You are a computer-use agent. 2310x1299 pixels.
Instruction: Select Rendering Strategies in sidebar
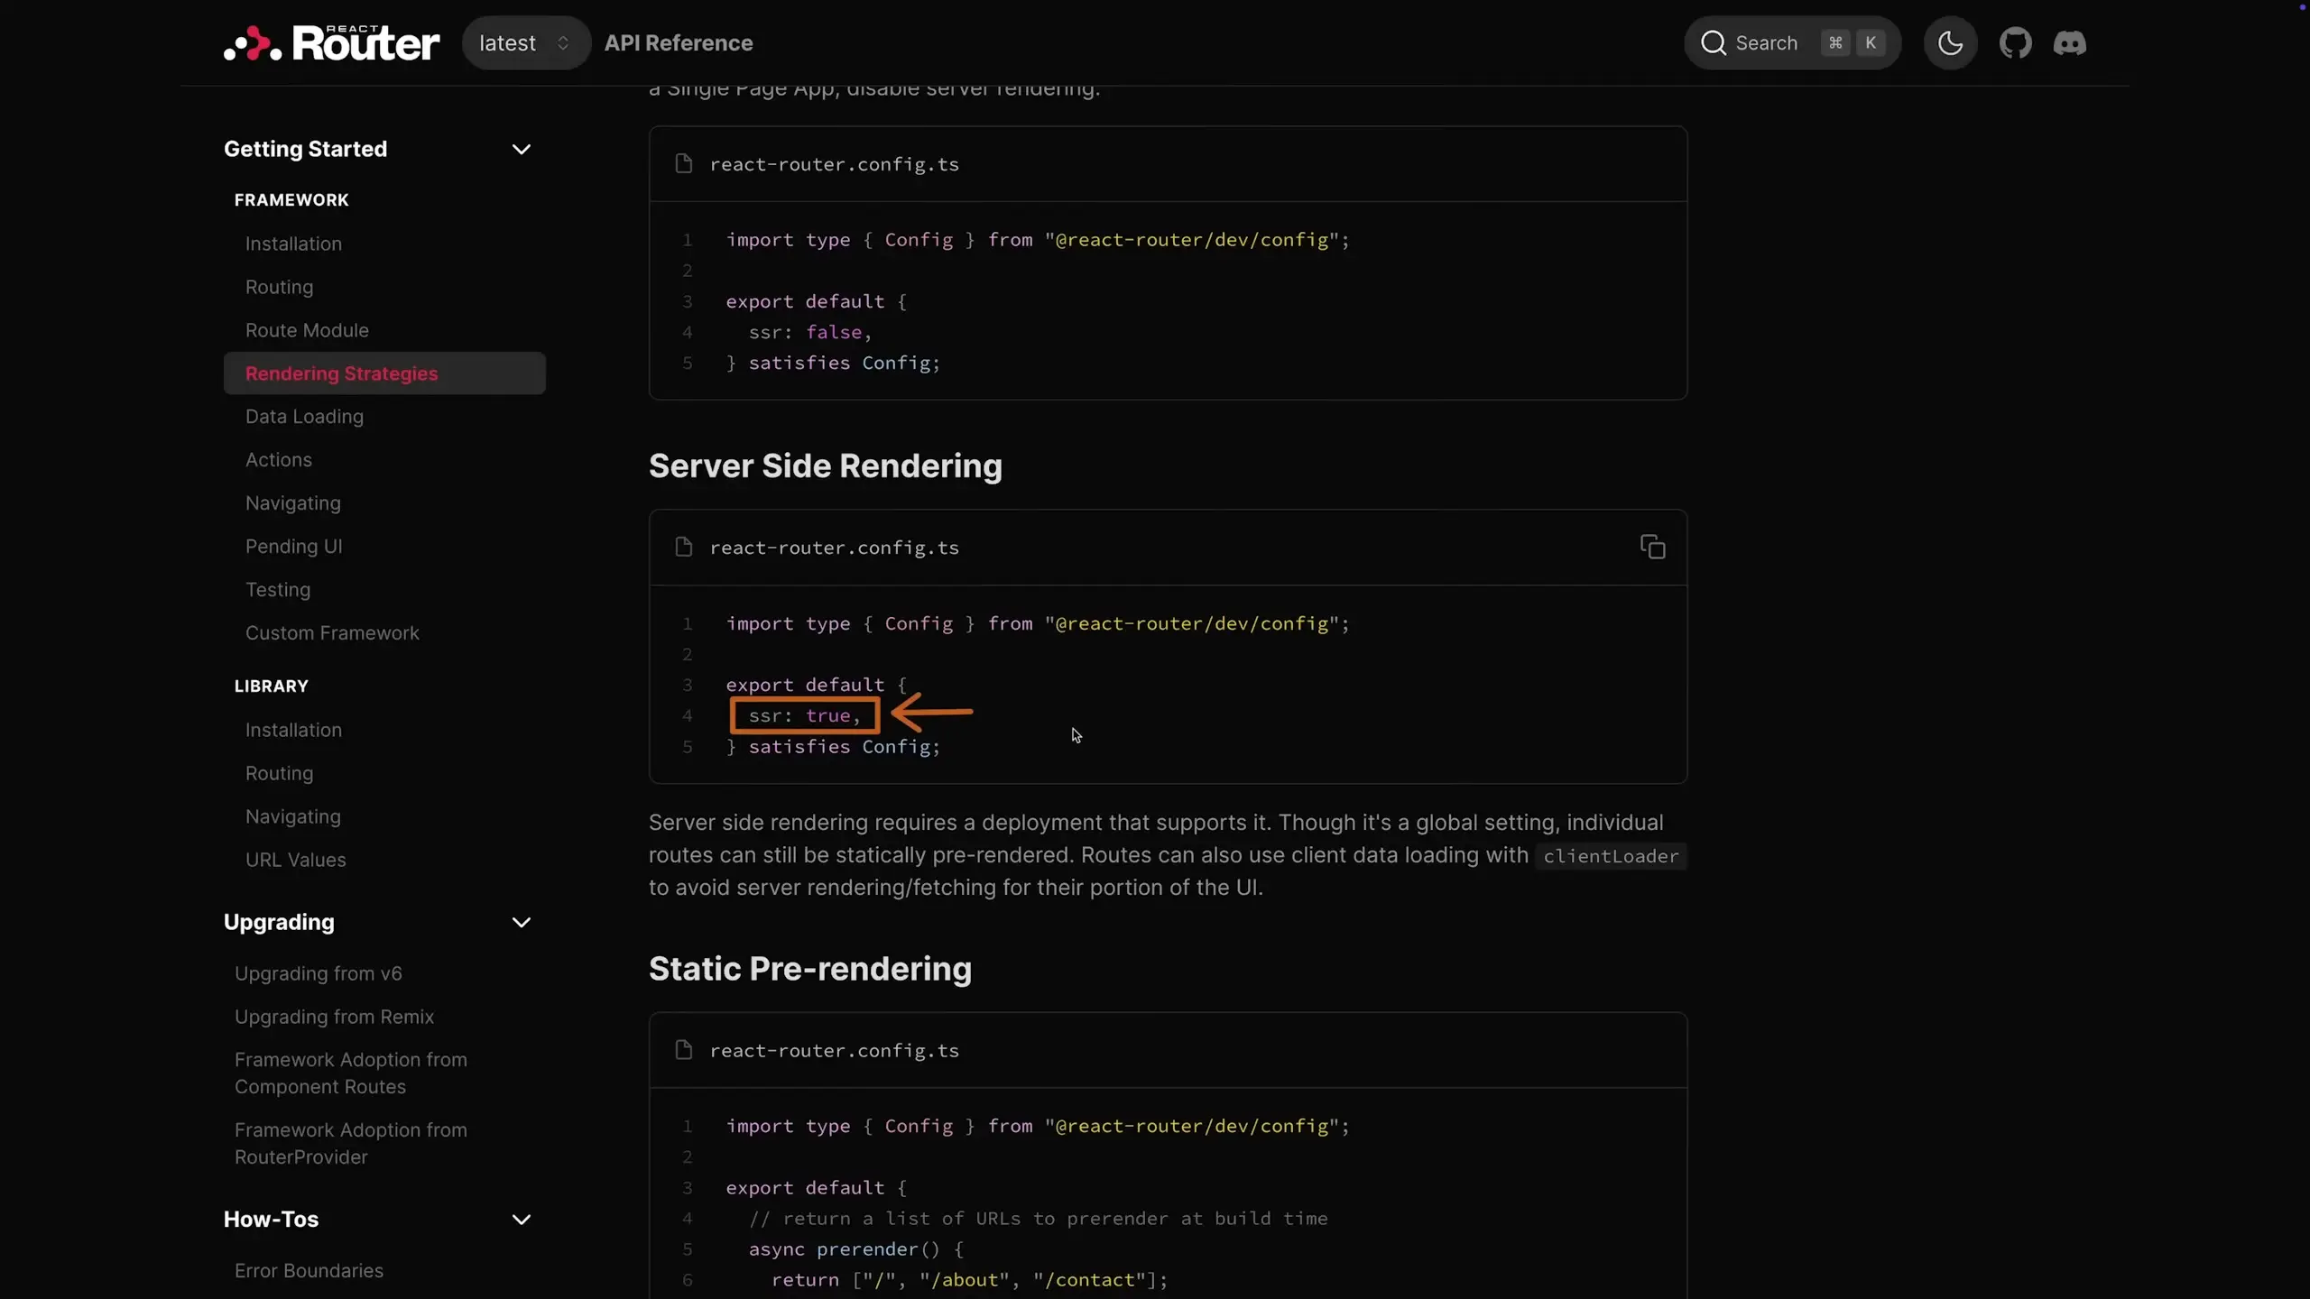384,373
